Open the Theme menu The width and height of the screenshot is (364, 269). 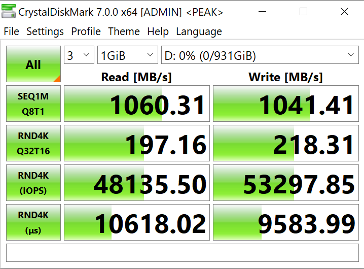point(124,31)
